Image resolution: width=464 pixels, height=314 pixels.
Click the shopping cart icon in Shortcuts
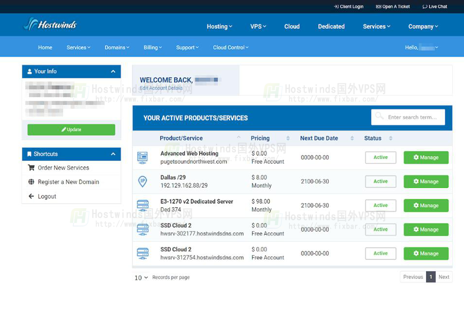pos(31,168)
